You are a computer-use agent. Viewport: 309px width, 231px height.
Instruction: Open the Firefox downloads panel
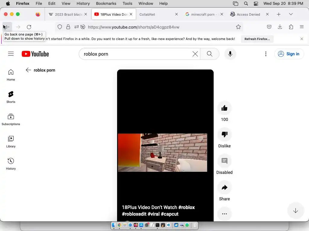(280, 27)
